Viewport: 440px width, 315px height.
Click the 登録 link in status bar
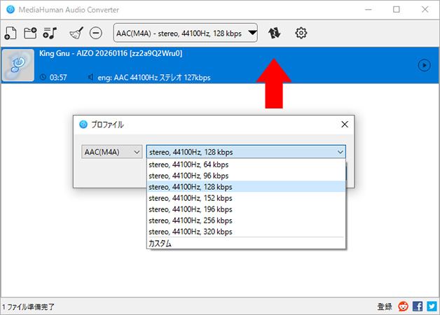click(385, 307)
